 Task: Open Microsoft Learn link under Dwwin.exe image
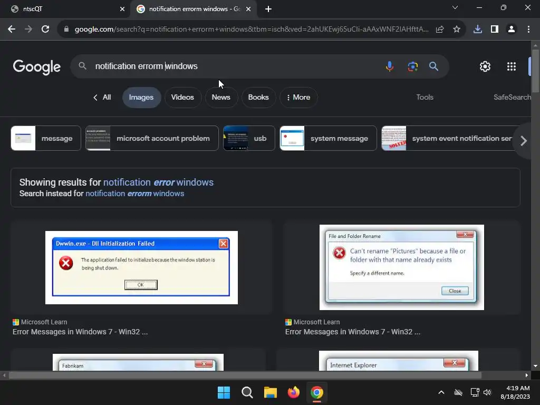[x=80, y=327]
